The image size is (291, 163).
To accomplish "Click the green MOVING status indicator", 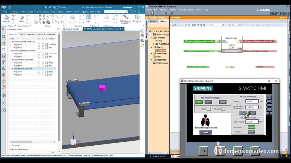I will click(x=251, y=127).
